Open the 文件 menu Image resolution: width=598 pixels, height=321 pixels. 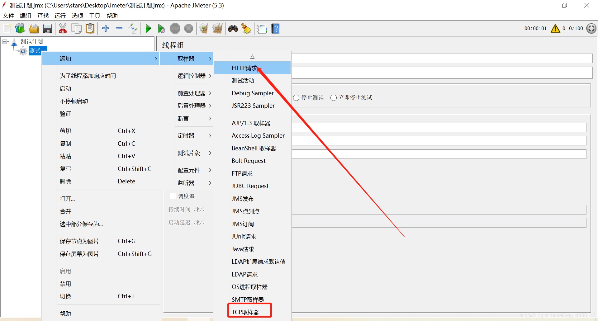coord(8,16)
